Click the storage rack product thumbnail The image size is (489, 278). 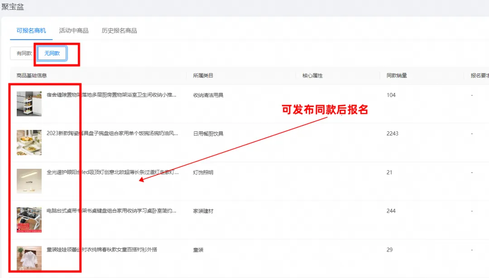coord(29,104)
